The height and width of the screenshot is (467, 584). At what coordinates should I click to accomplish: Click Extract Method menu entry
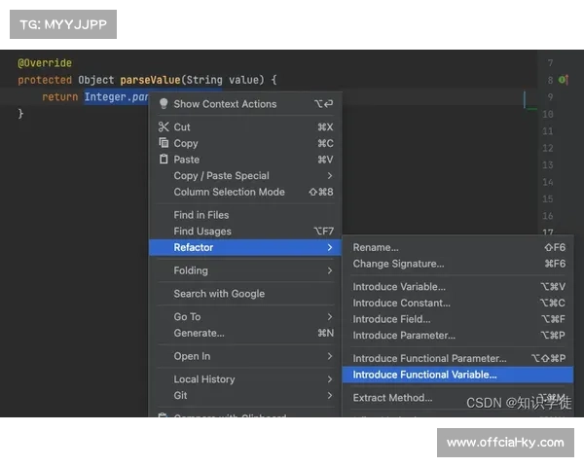[392, 398]
